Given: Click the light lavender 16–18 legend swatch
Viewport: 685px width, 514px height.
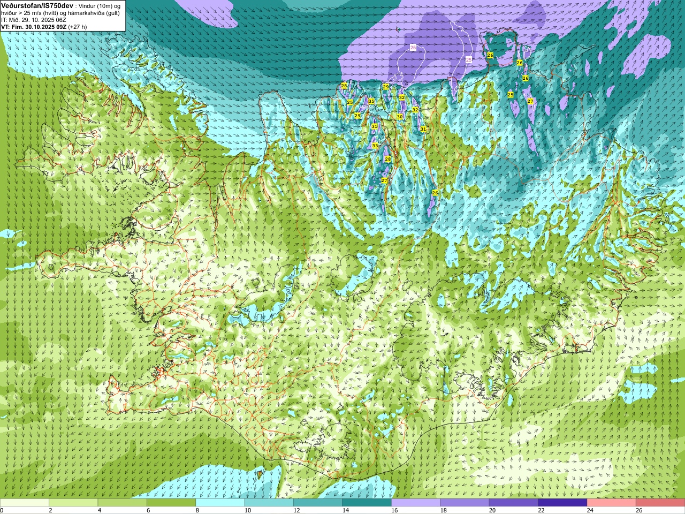Looking at the screenshot, I should coord(416,503).
